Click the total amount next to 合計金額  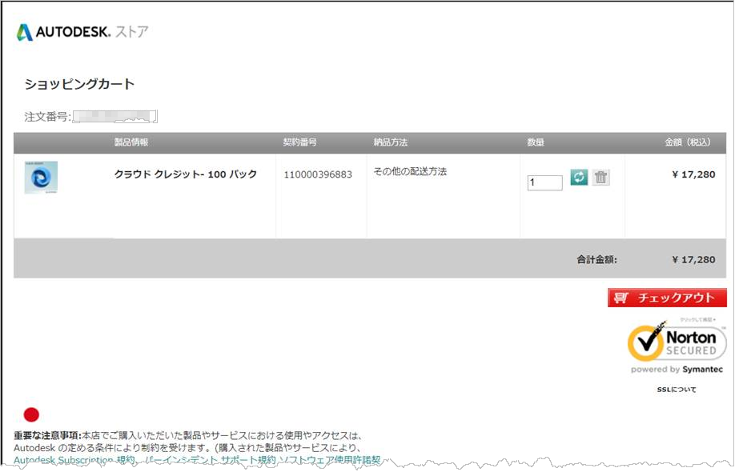pyautogui.click(x=693, y=259)
